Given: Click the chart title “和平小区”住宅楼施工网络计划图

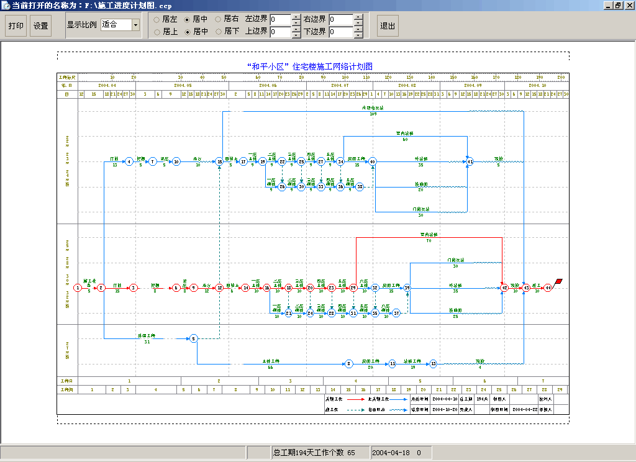Looking at the screenshot, I should 310,66.
